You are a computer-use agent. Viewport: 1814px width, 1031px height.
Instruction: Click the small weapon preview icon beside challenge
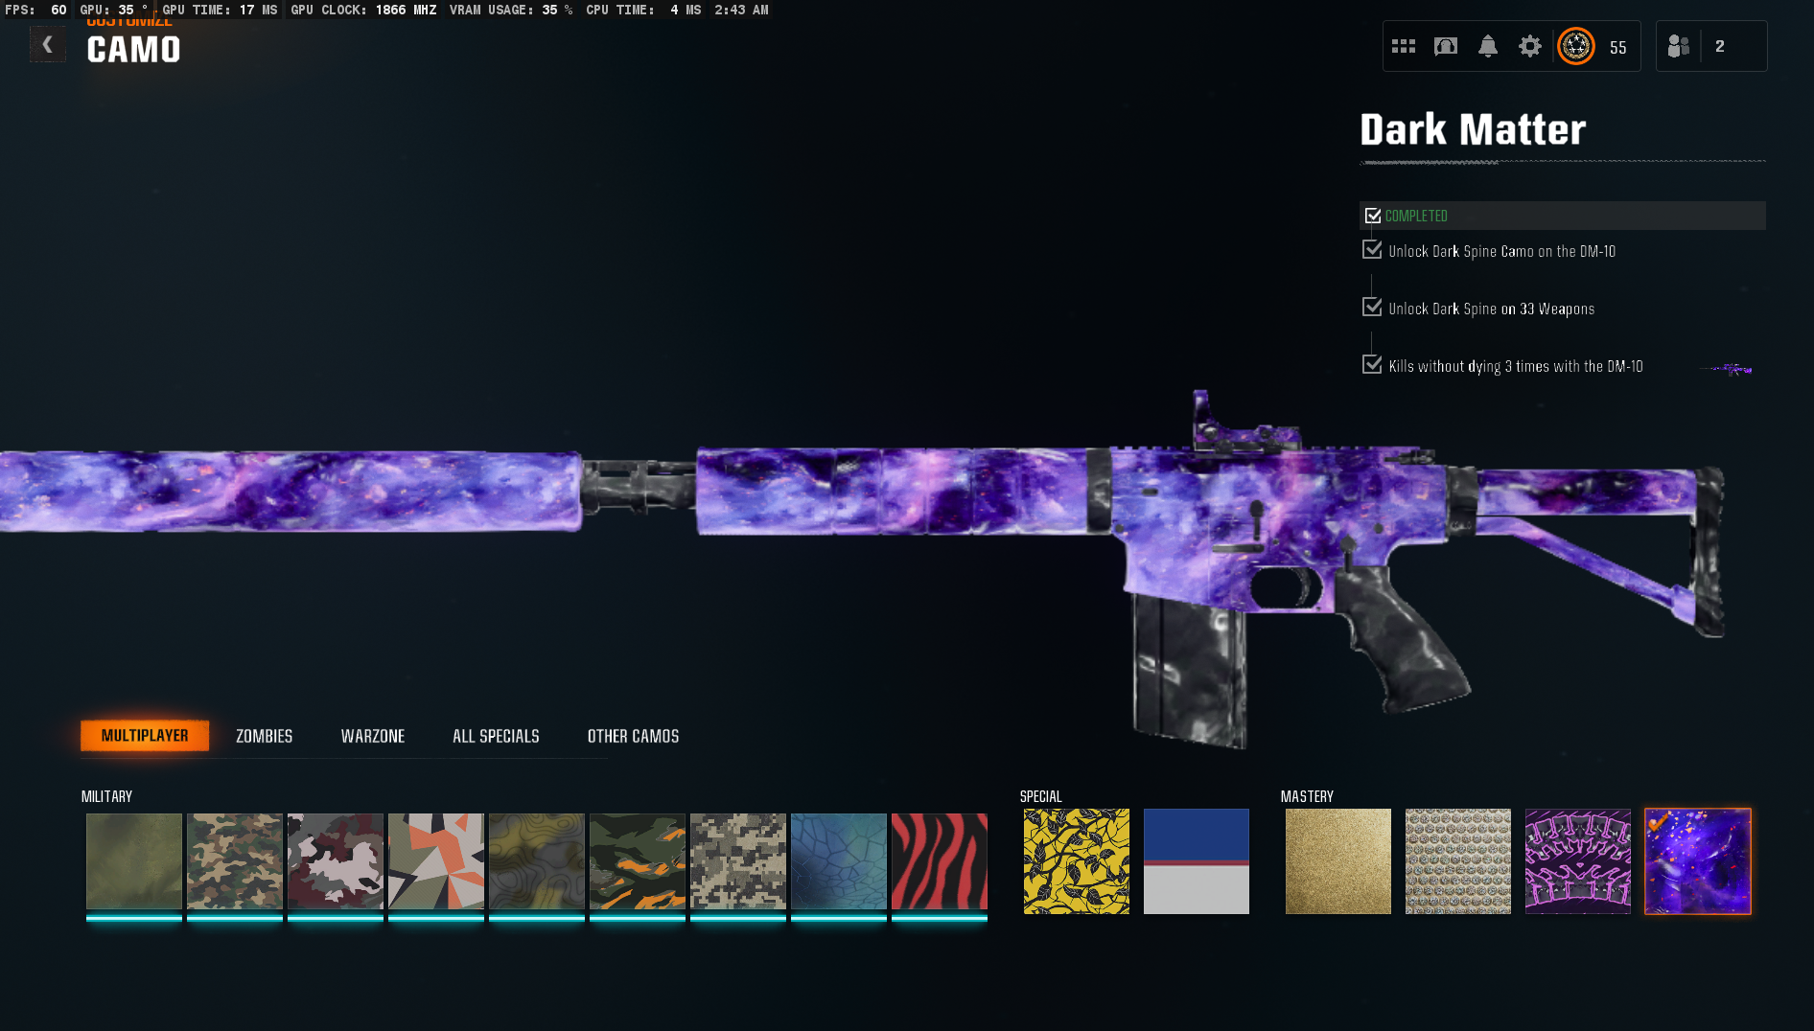(1726, 369)
